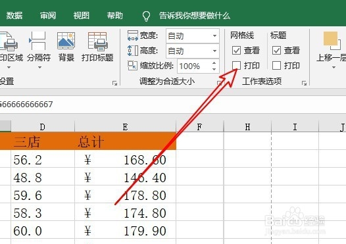Select column D header
This screenshot has height=244, width=346.
pos(43,127)
